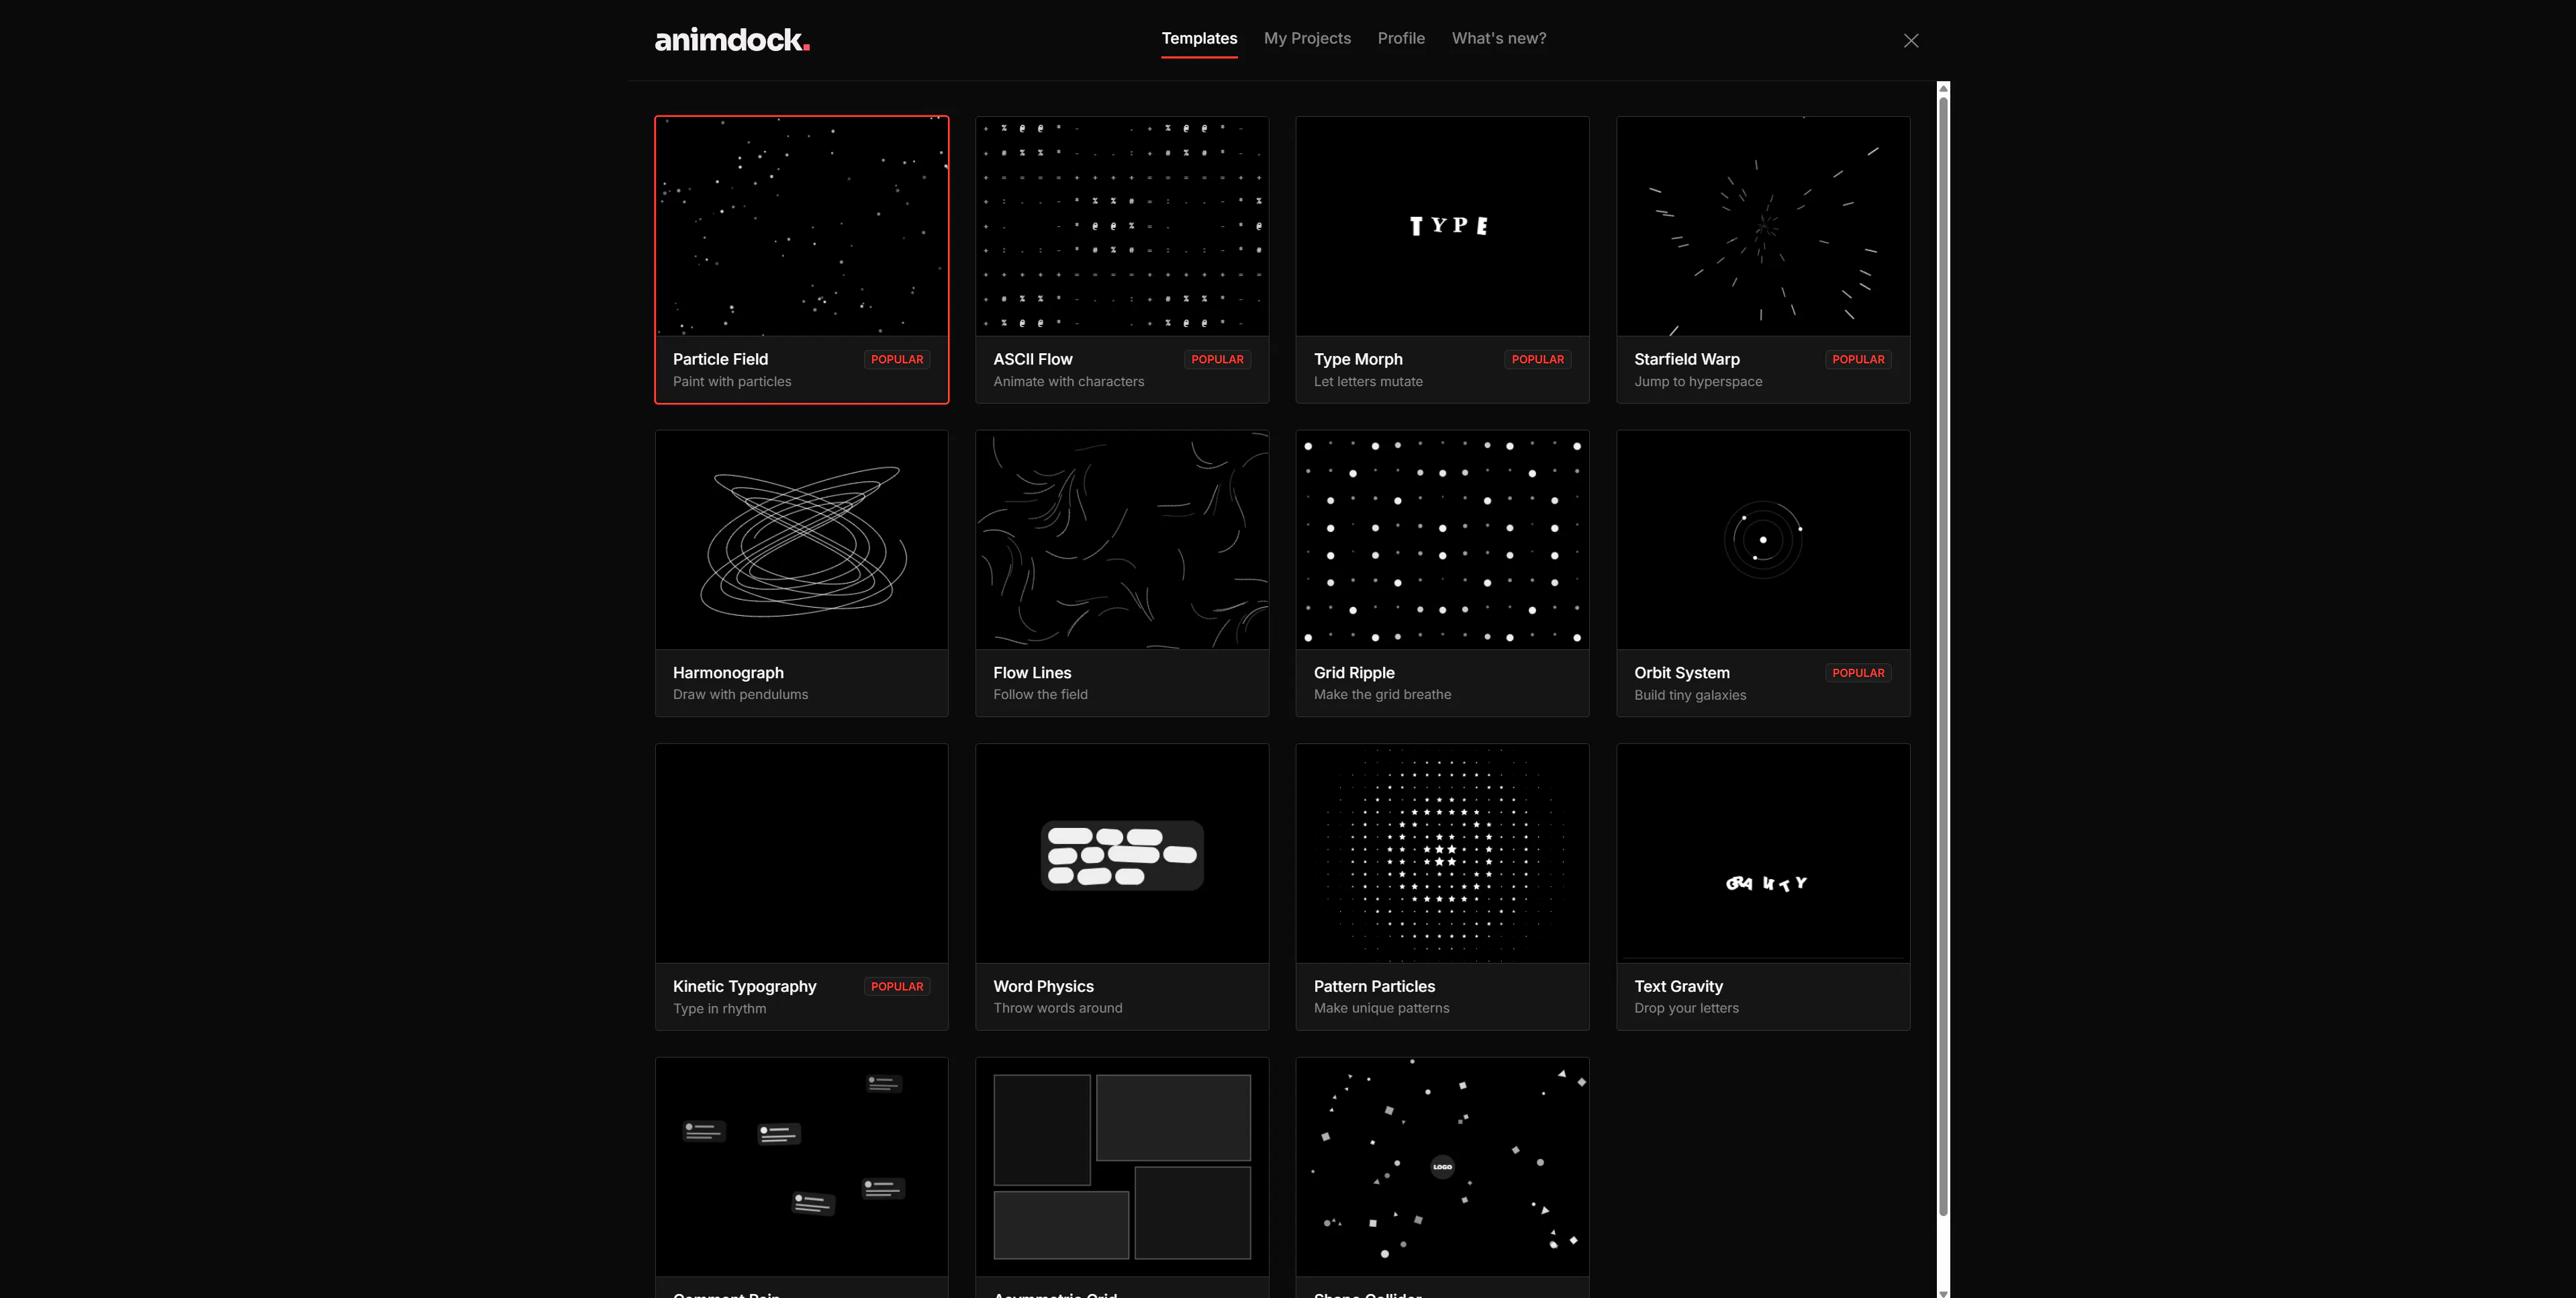
Task: Click the POPULAR badge on Type Morph
Action: tap(1537, 359)
